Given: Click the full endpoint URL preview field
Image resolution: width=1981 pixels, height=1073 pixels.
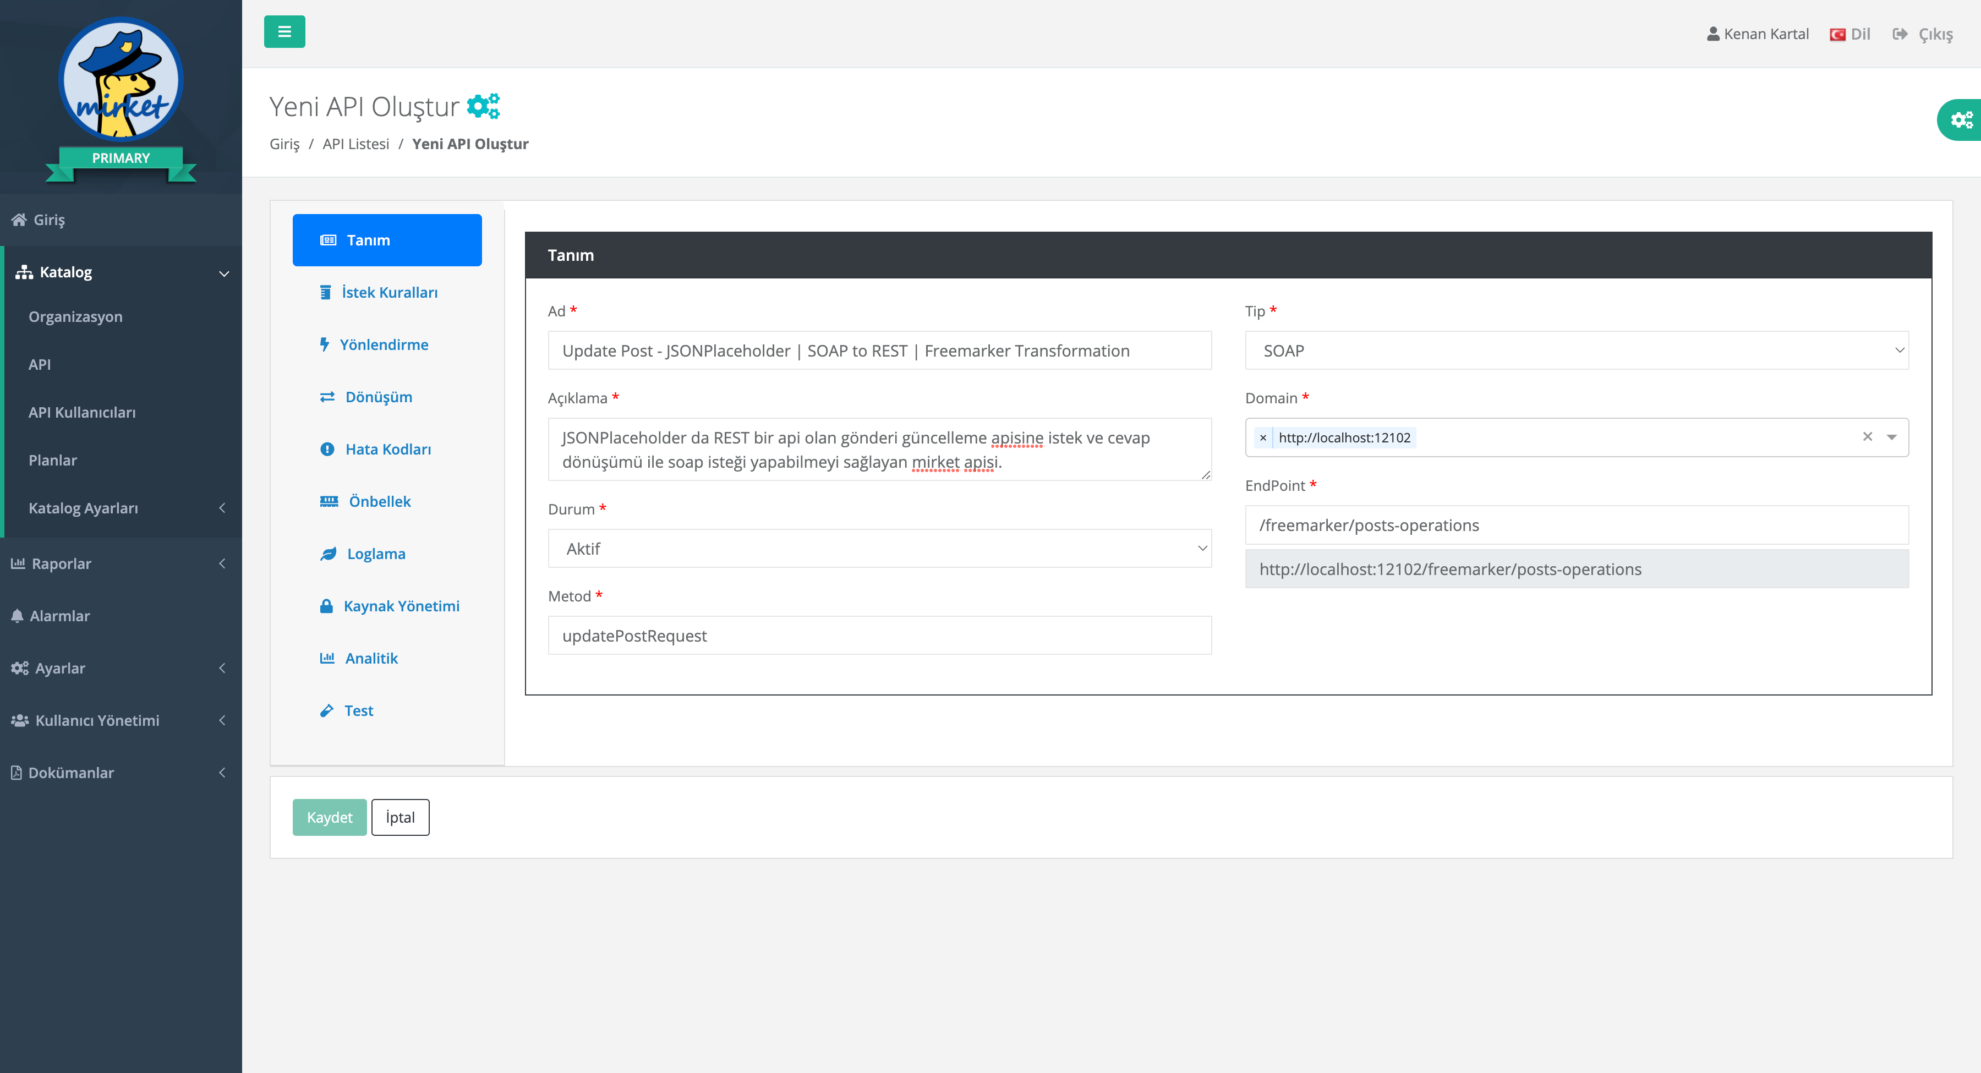Looking at the screenshot, I should [1577, 569].
